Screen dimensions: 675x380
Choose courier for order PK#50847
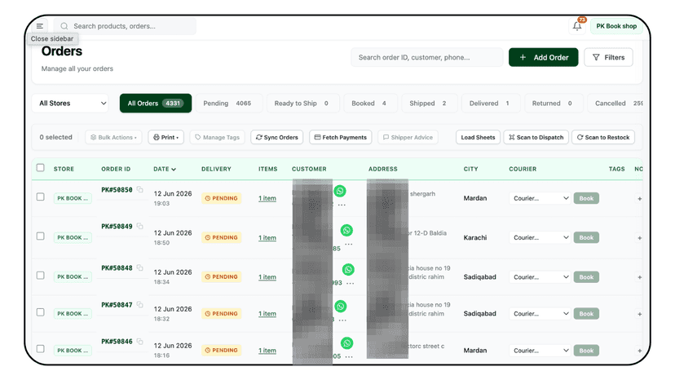[540, 314]
